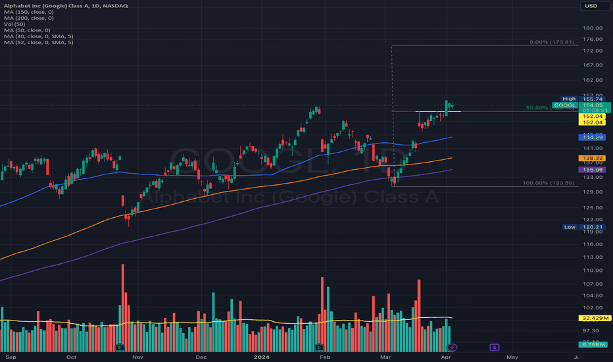Click the yellow 32.429M volume average tag
Viewport: 613px width, 362px height.
[594, 318]
